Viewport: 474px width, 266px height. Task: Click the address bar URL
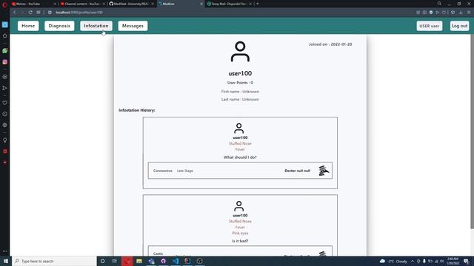pyautogui.click(x=79, y=13)
